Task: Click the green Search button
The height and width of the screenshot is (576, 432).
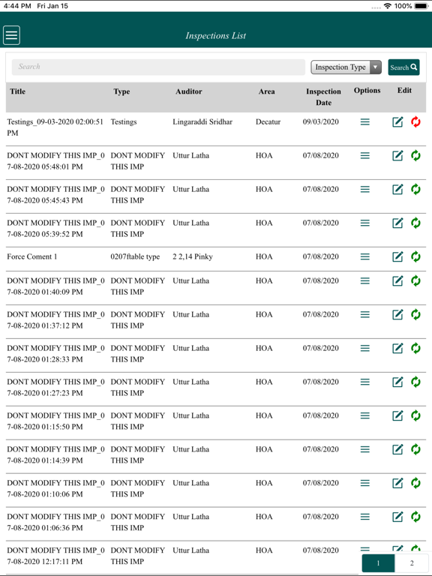Action: point(403,67)
